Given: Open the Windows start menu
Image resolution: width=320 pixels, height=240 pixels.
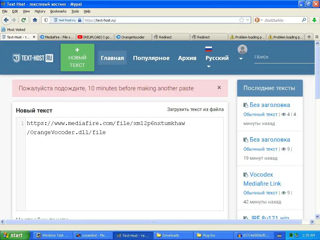Looking at the screenshot, I should 14,235.
